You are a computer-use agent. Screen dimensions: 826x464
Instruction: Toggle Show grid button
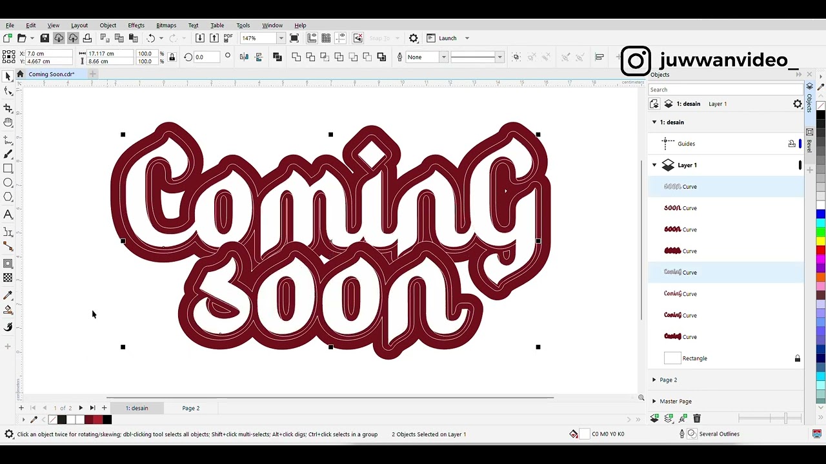(327, 39)
